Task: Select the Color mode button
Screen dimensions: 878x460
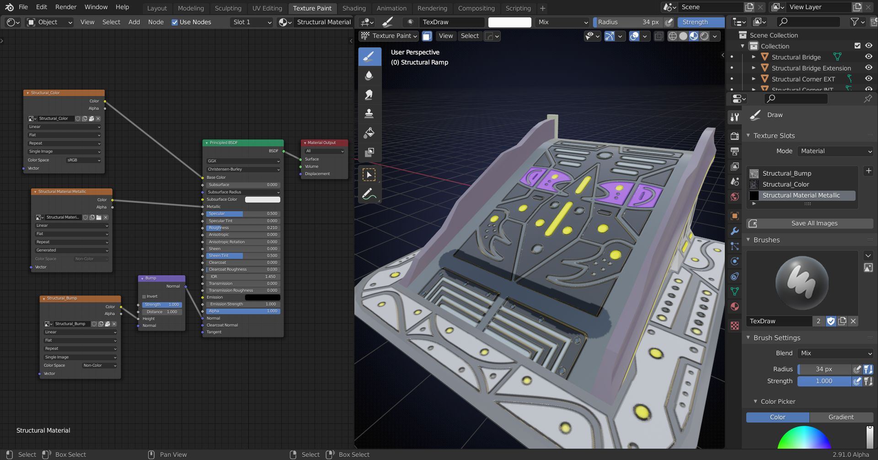Action: 777,417
